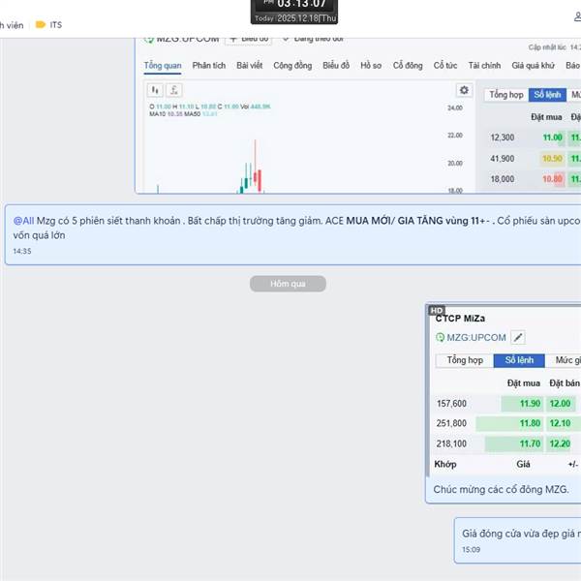The image size is (581, 581).
Task: Click the pencil edit icon beside MZG:UPCOM
Action: [x=518, y=337]
